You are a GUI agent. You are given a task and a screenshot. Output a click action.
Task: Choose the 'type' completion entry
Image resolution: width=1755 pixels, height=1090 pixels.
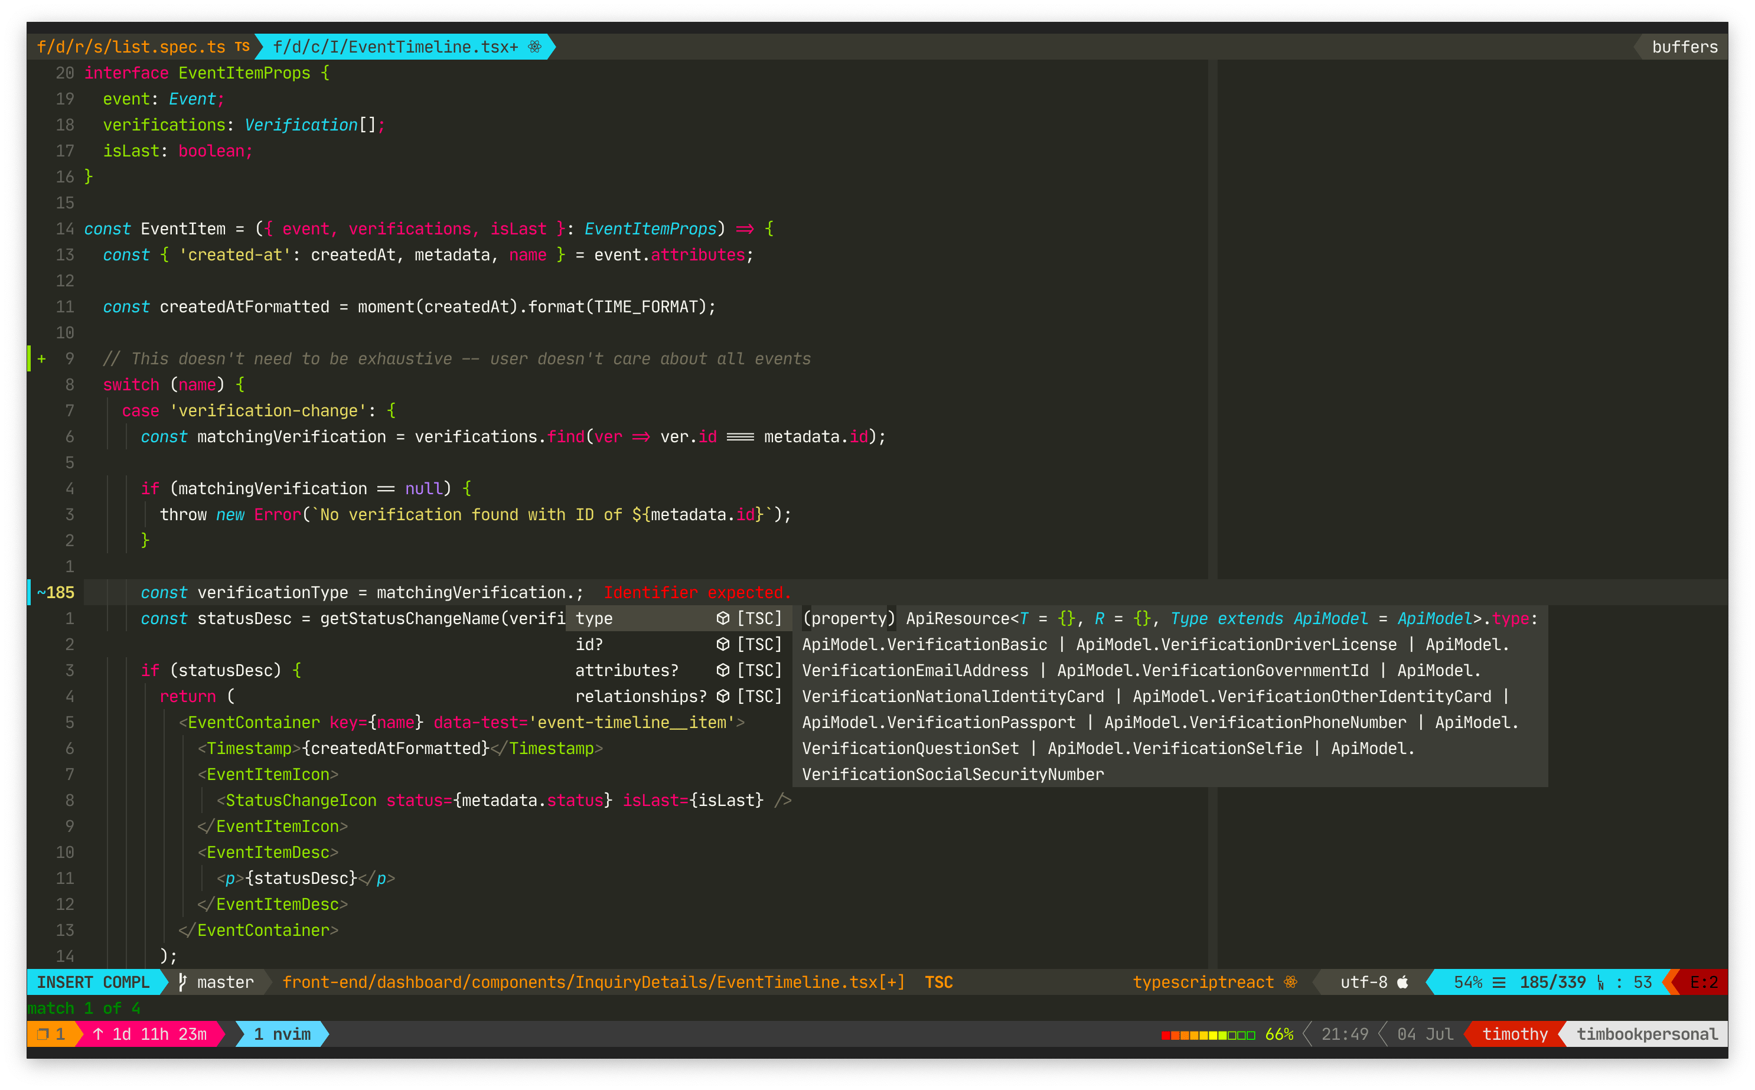pyautogui.click(x=678, y=618)
